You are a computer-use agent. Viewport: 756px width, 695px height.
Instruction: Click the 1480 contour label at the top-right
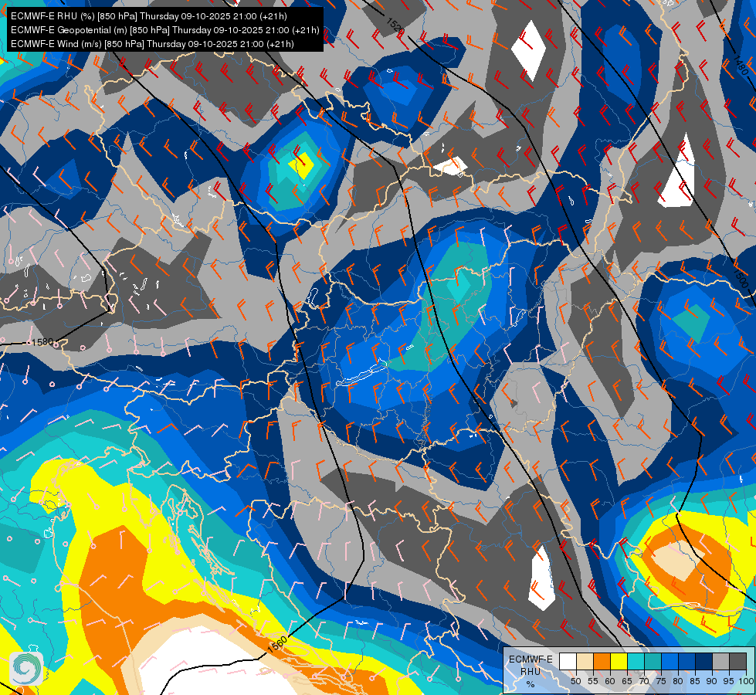pyautogui.click(x=741, y=66)
